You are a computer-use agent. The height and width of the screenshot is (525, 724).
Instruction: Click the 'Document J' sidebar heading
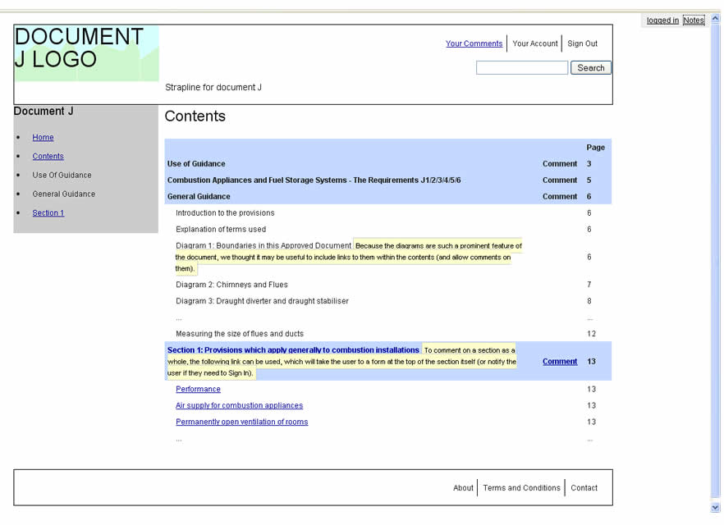point(44,112)
